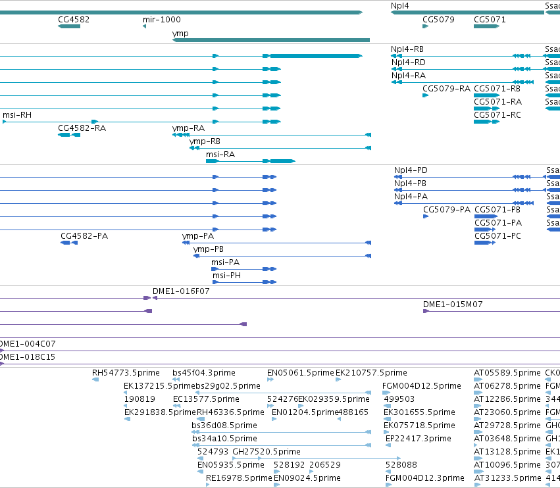The height and width of the screenshot is (488, 560).
Task: Select the ymp-PA protein label
Action: pos(198,236)
